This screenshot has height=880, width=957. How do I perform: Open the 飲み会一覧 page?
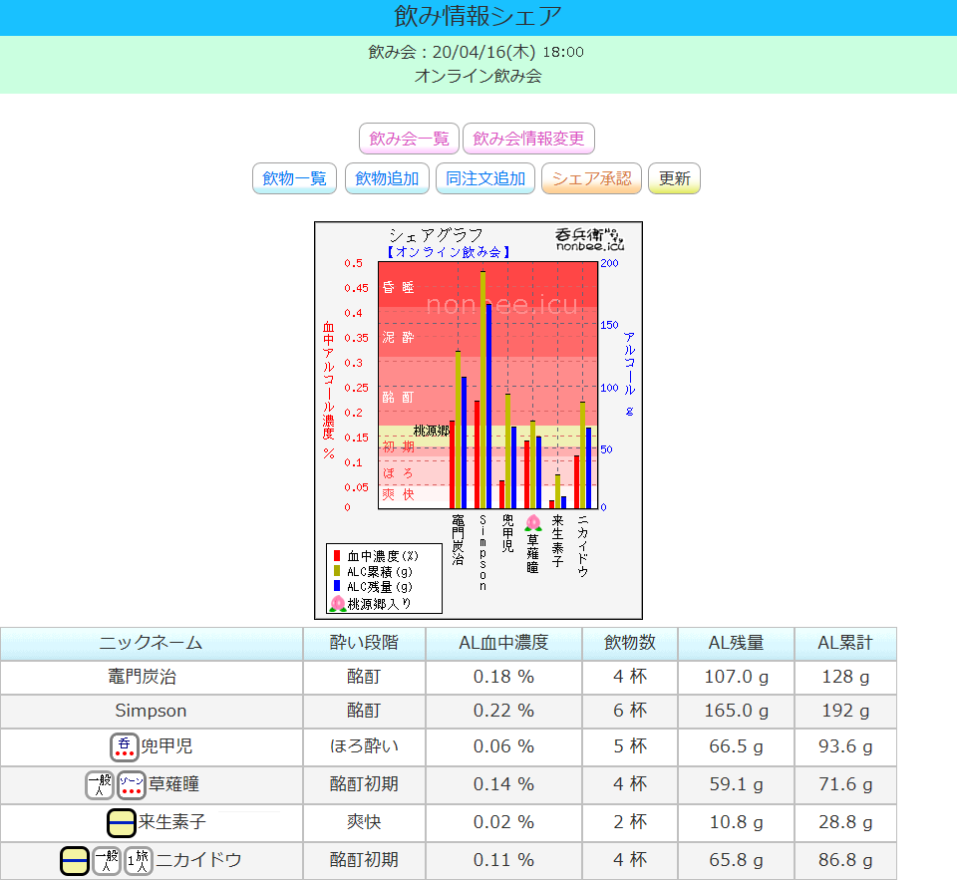coord(409,139)
